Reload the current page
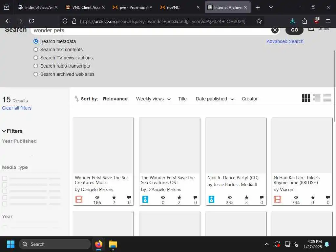 click(31, 21)
